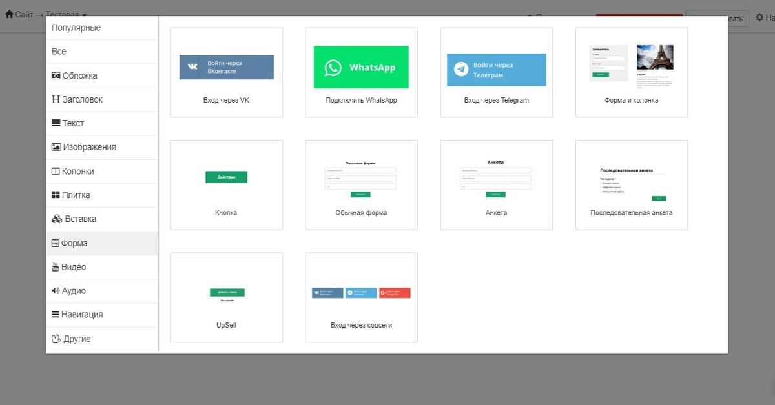Image resolution: width=775 pixels, height=405 pixels.
Task: Select the Форма category
Action: pyautogui.click(x=102, y=243)
